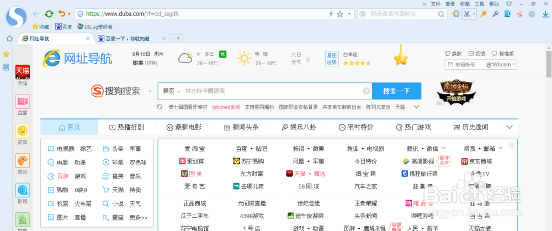Open the 游戏 sidebar shortcut
The width and height of the screenshot is (552, 231).
(x=23, y=164)
